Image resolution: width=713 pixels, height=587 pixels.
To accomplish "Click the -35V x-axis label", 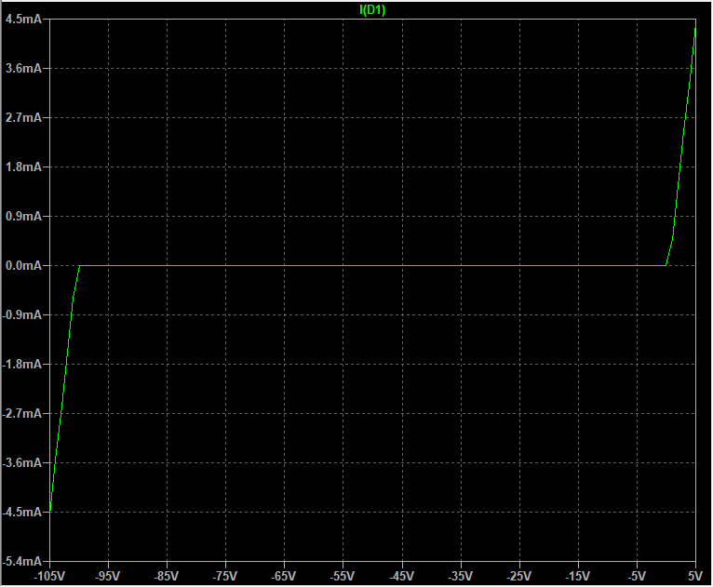I will point(461,576).
